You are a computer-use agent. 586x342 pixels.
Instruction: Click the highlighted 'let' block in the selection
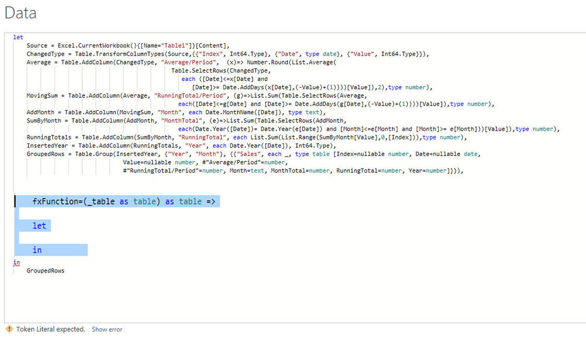point(39,225)
